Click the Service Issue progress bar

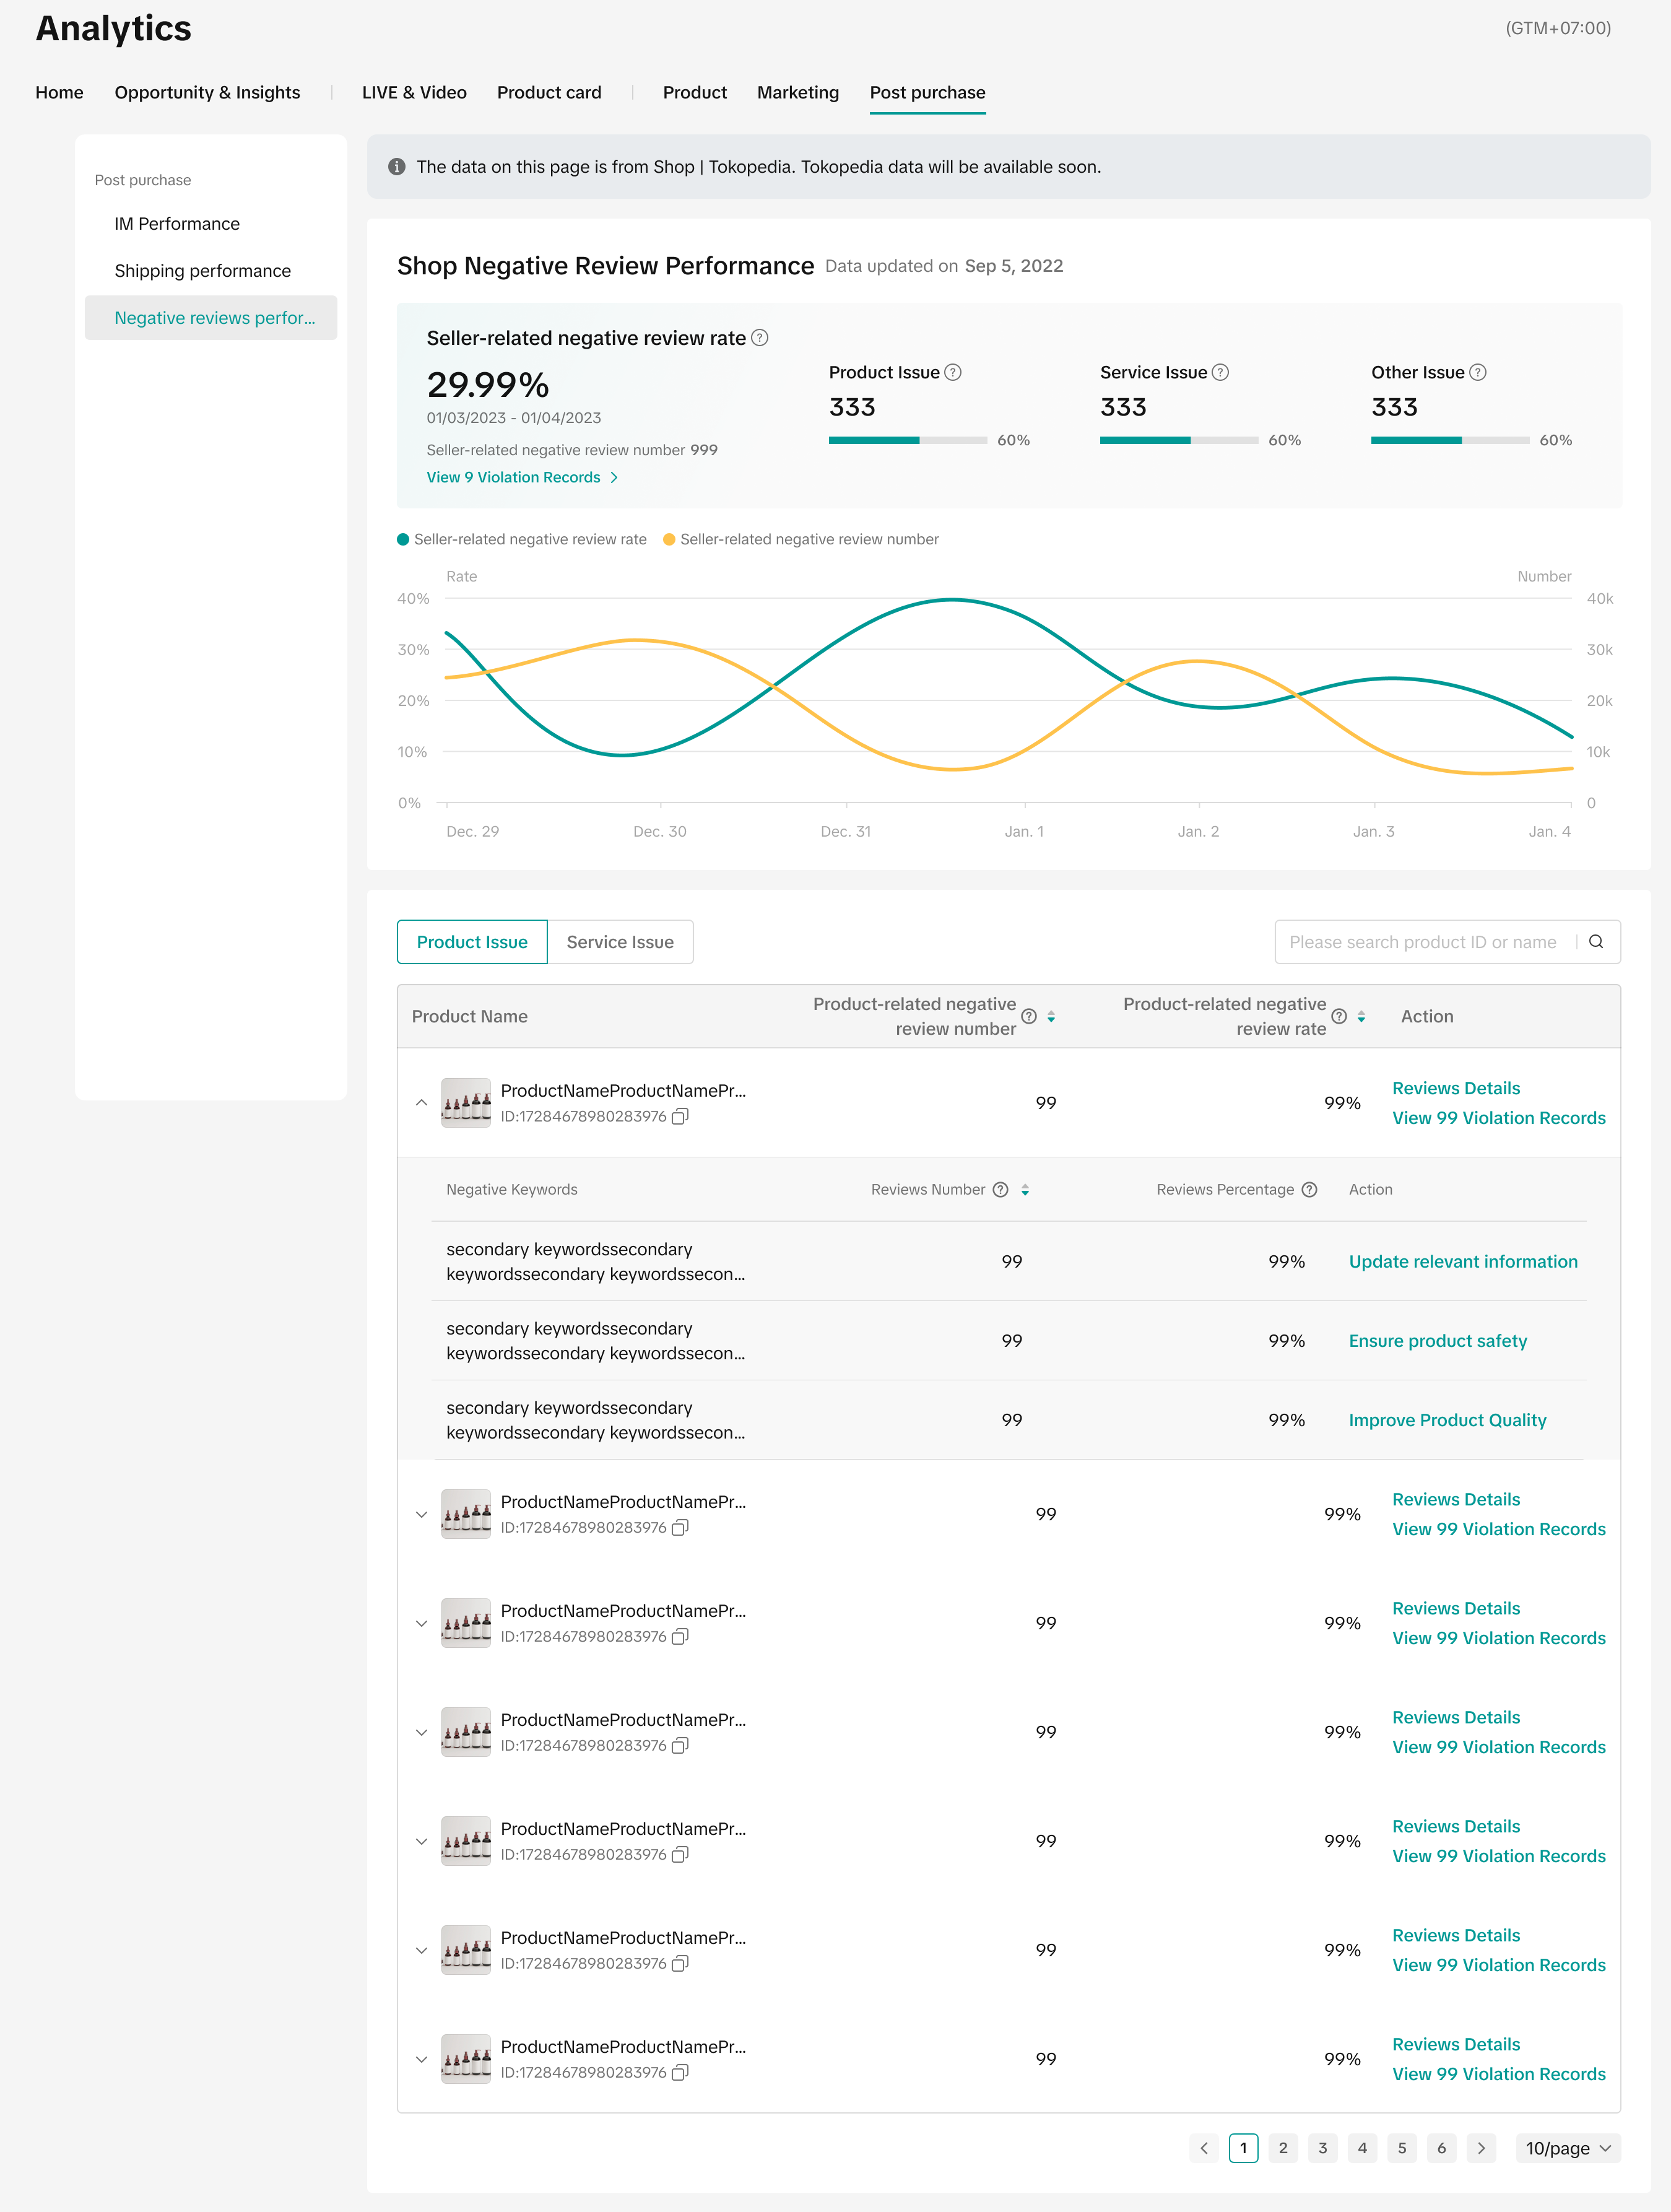[1178, 440]
